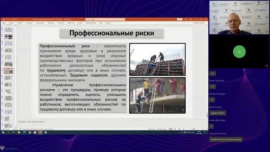The width and height of the screenshot is (270, 152).
Task: Open Task View on the taskbar
Action: tap(13, 132)
